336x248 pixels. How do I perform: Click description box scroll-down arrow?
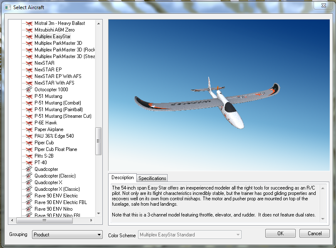(x=323, y=219)
